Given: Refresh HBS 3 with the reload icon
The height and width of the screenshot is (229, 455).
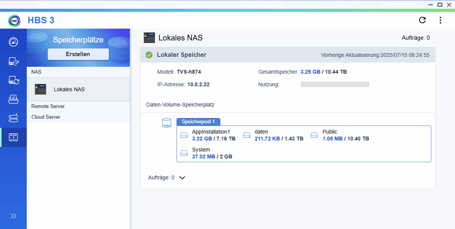Looking at the screenshot, I should click(422, 20).
